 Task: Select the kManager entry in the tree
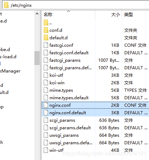tap(10, 71)
